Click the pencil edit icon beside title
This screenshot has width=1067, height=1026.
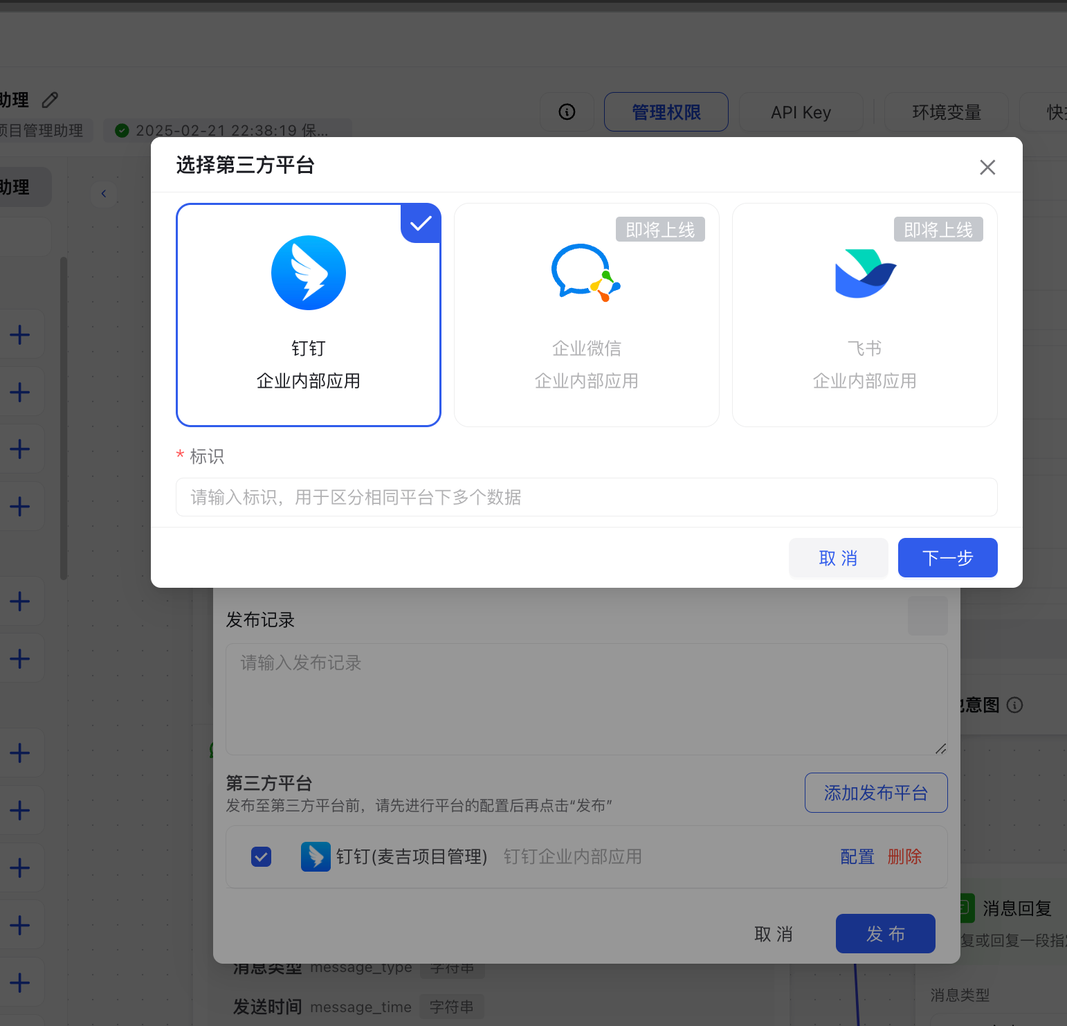coord(50,100)
